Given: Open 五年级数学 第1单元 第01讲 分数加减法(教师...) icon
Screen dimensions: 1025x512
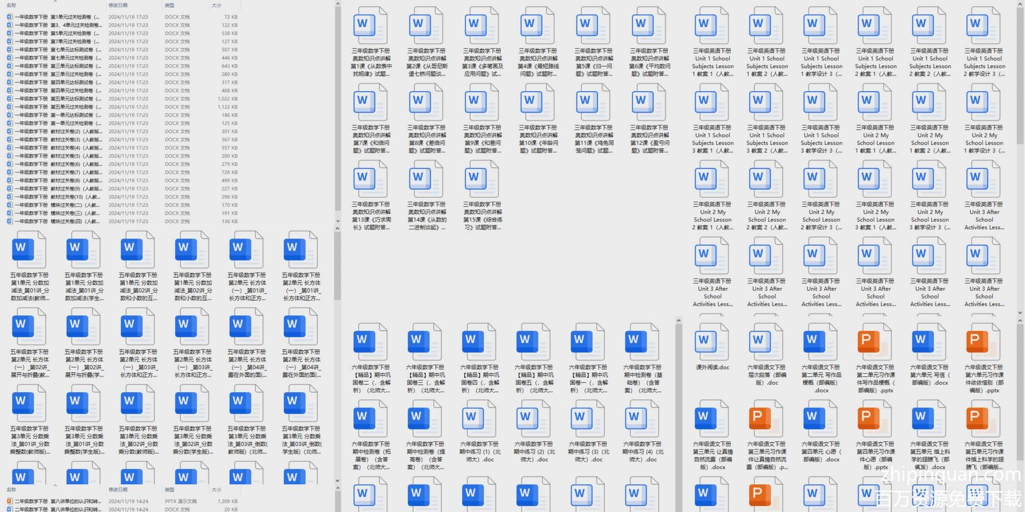Looking at the screenshot, I should click(29, 250).
